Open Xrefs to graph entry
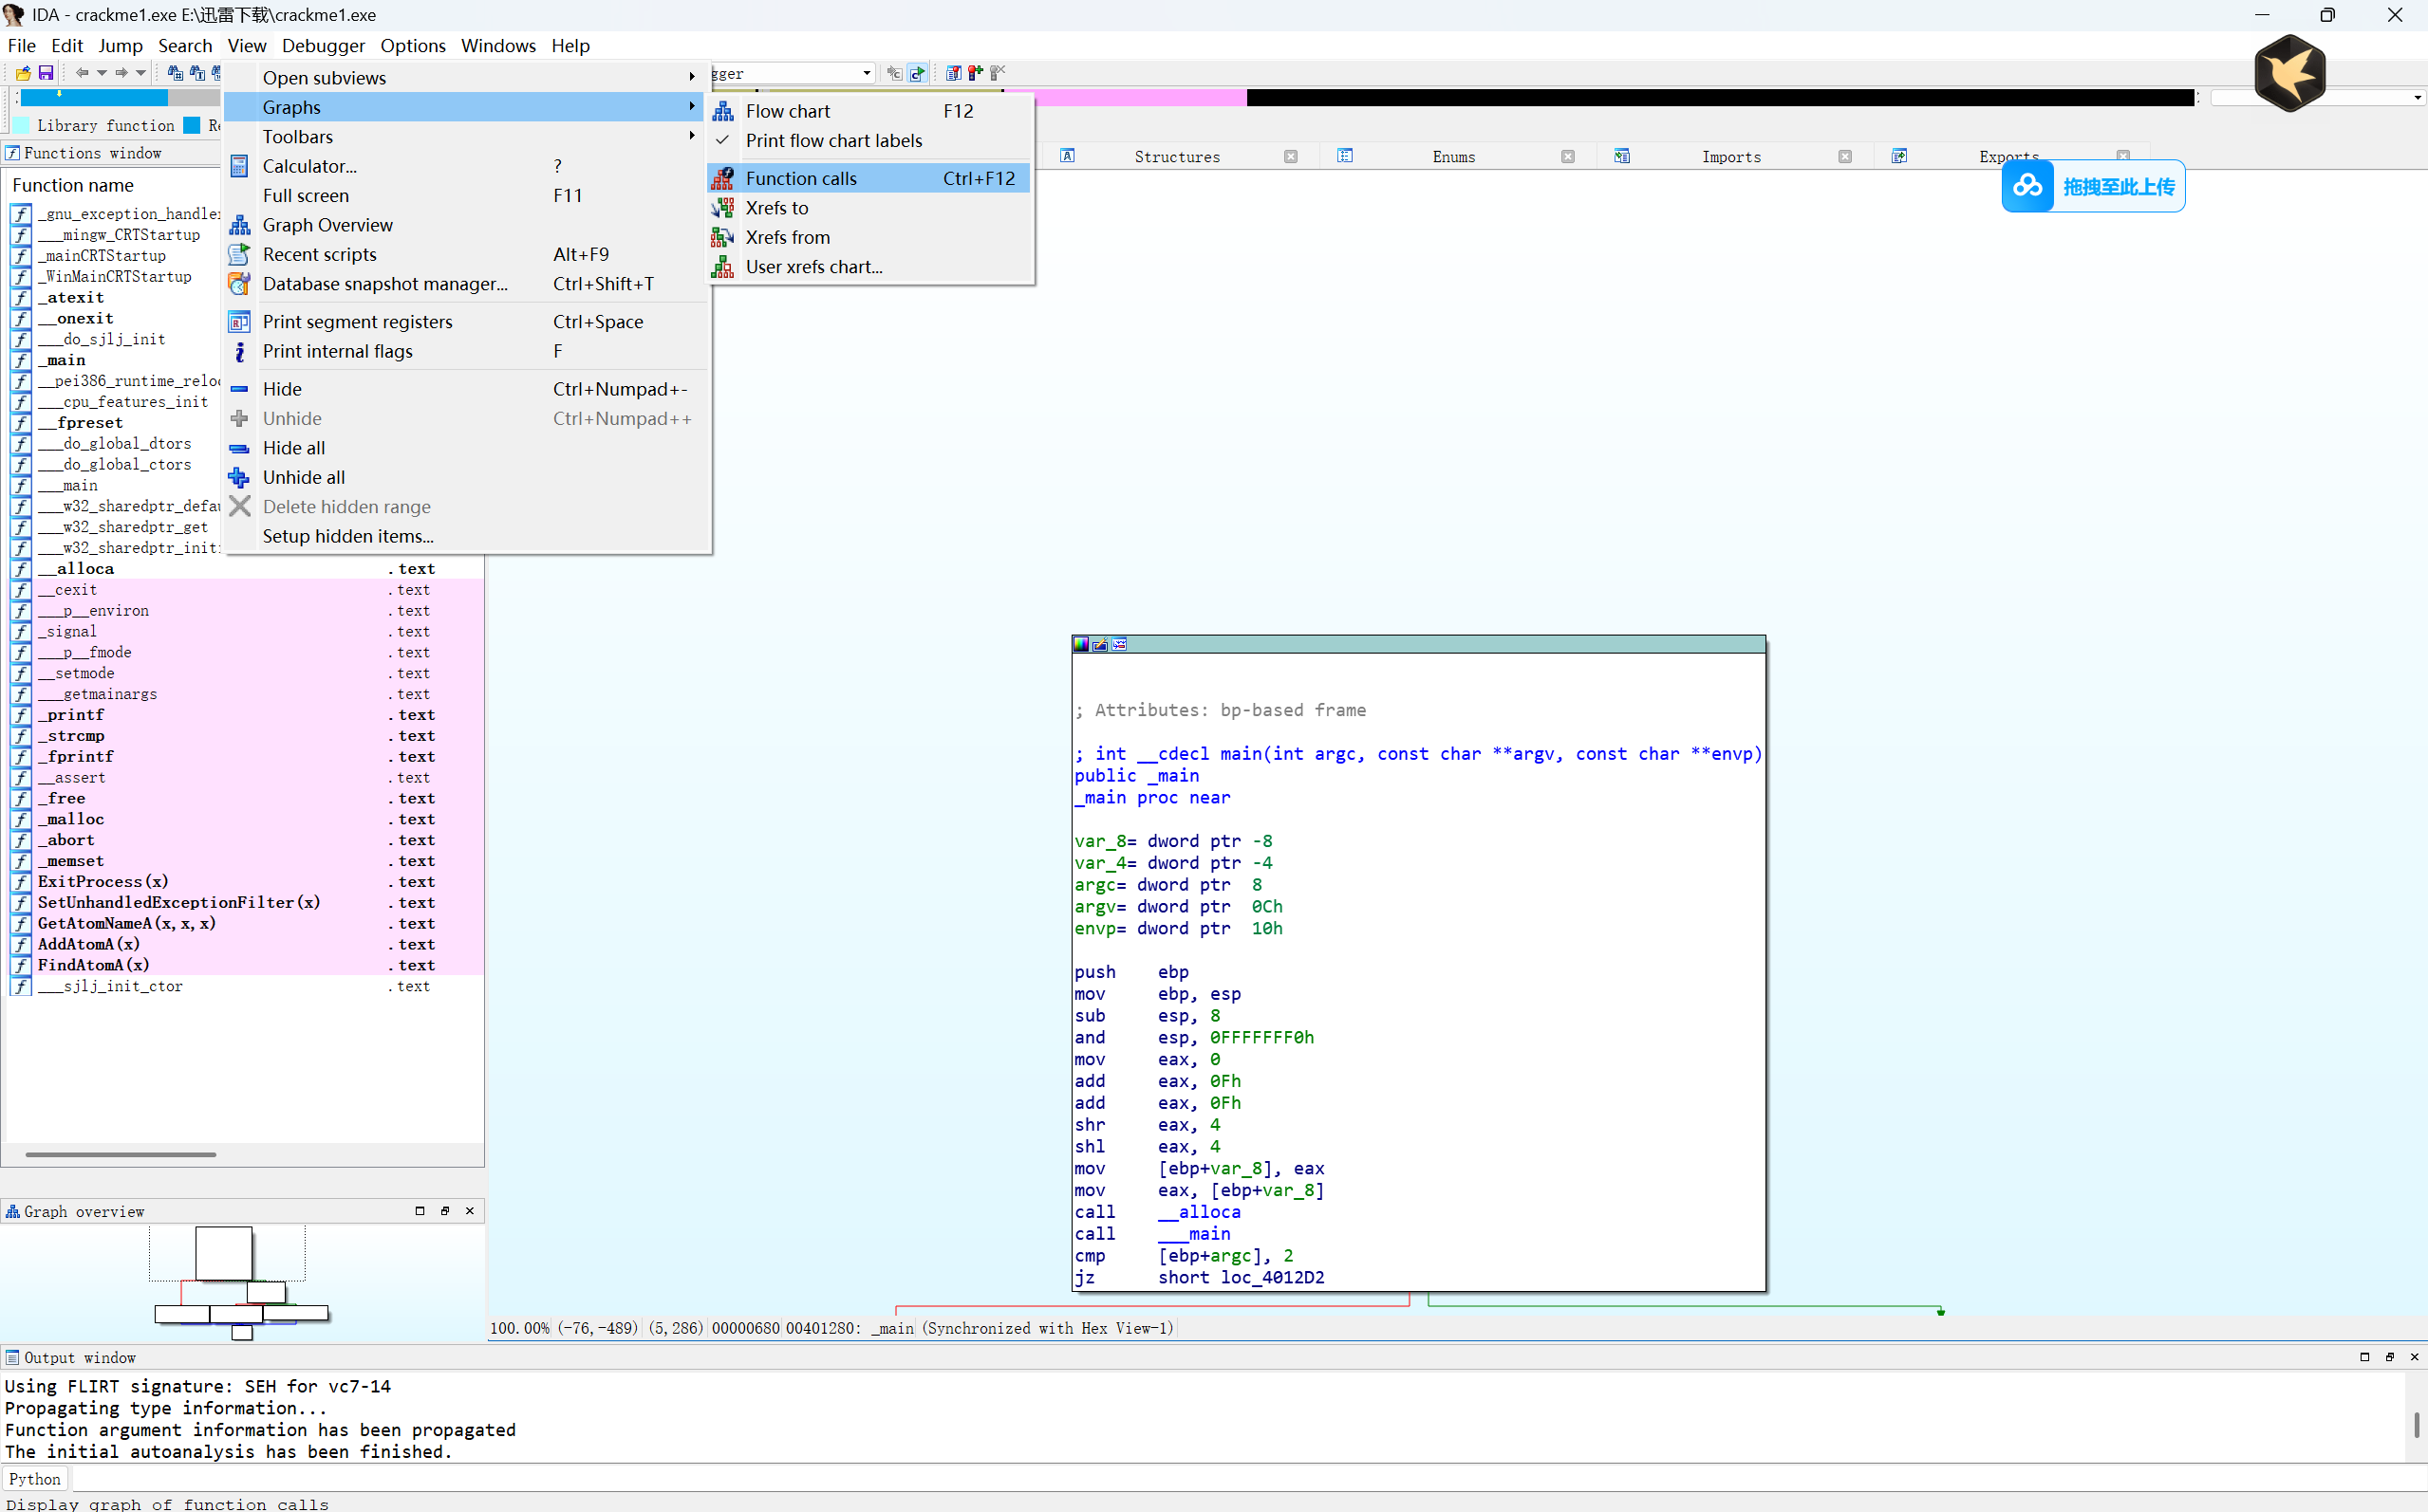This screenshot has width=2428, height=1512. tap(776, 208)
